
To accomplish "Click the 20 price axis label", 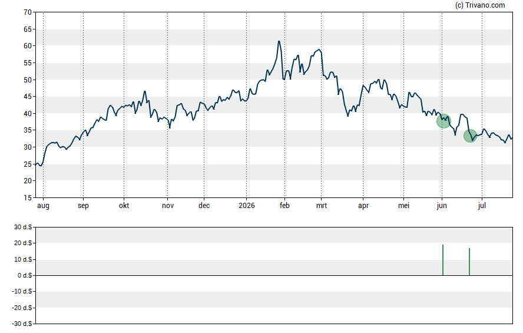I will [x=28, y=181].
